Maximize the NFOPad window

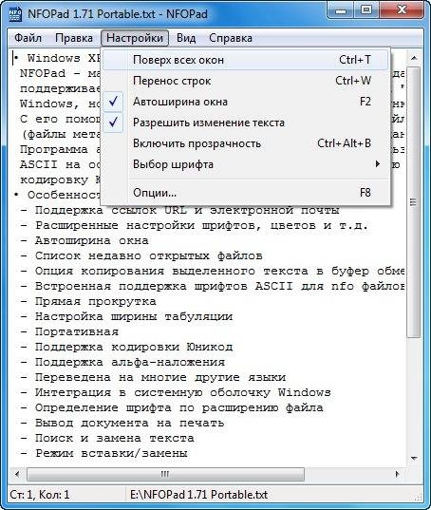click(x=366, y=11)
